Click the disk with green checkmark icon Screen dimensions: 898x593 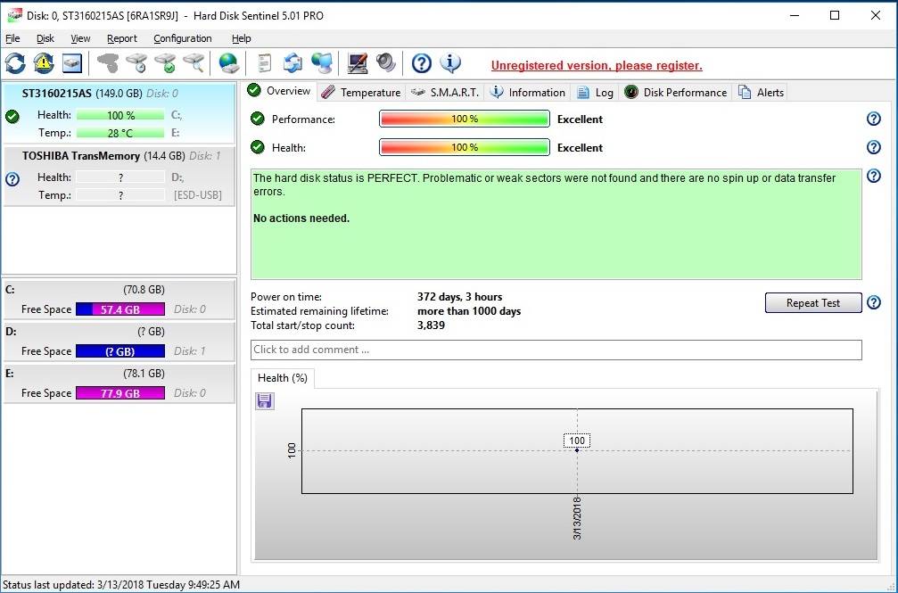click(x=166, y=63)
